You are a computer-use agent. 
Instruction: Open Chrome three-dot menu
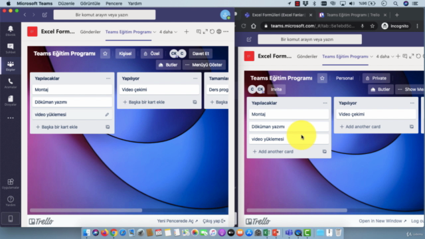pyautogui.click(x=418, y=26)
